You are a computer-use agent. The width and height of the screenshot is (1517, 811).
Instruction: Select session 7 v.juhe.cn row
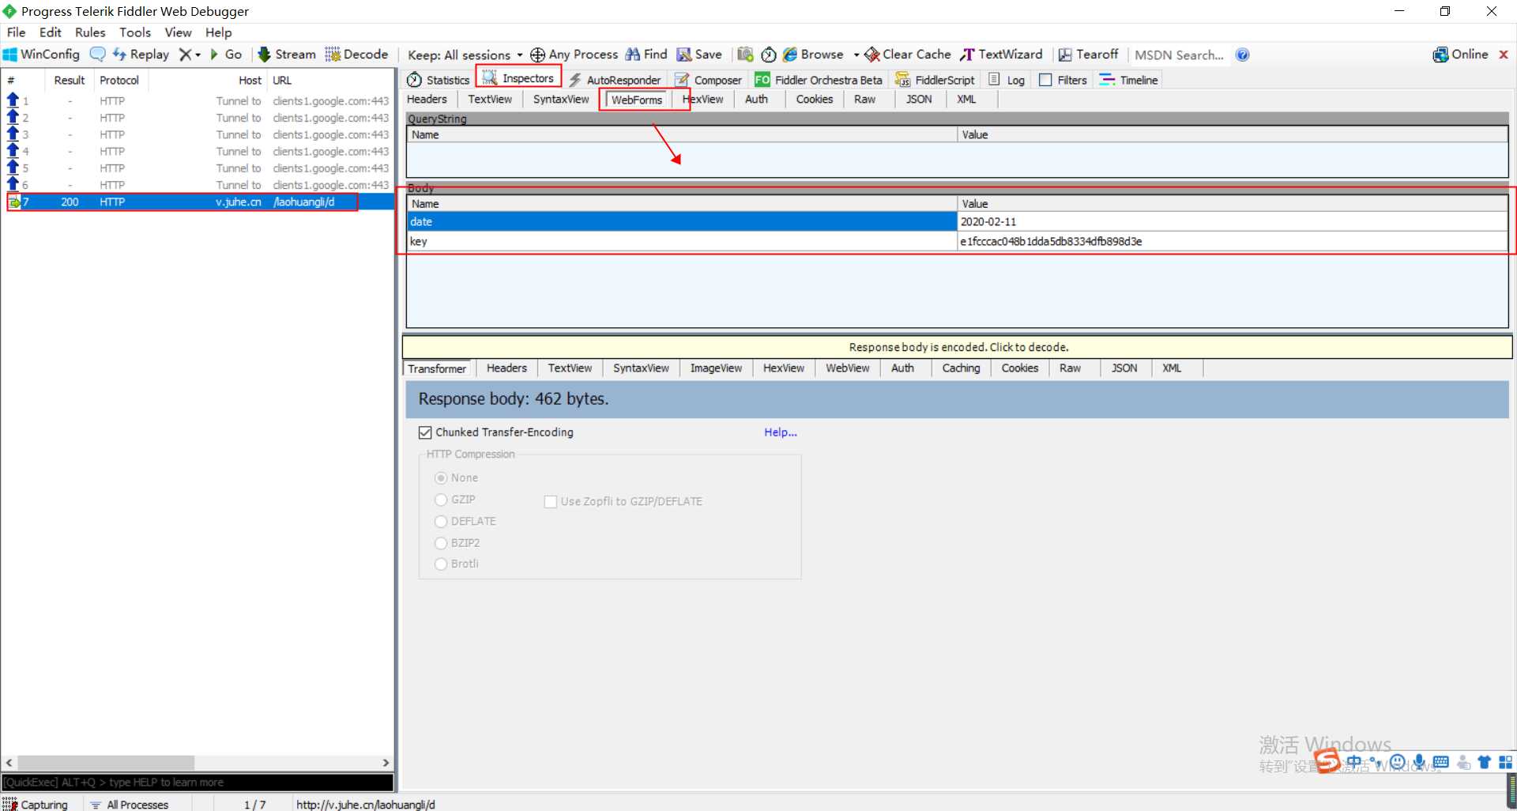click(x=198, y=202)
